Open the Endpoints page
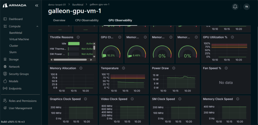Screen dimensions: 258x125 [x=15, y=89]
